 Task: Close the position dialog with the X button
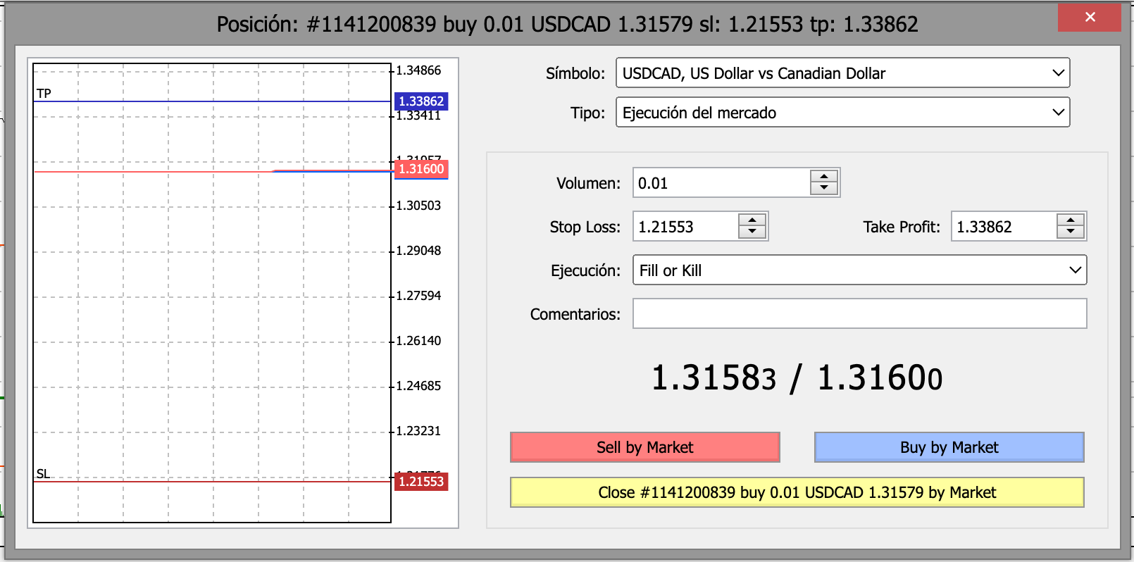coord(1089,18)
